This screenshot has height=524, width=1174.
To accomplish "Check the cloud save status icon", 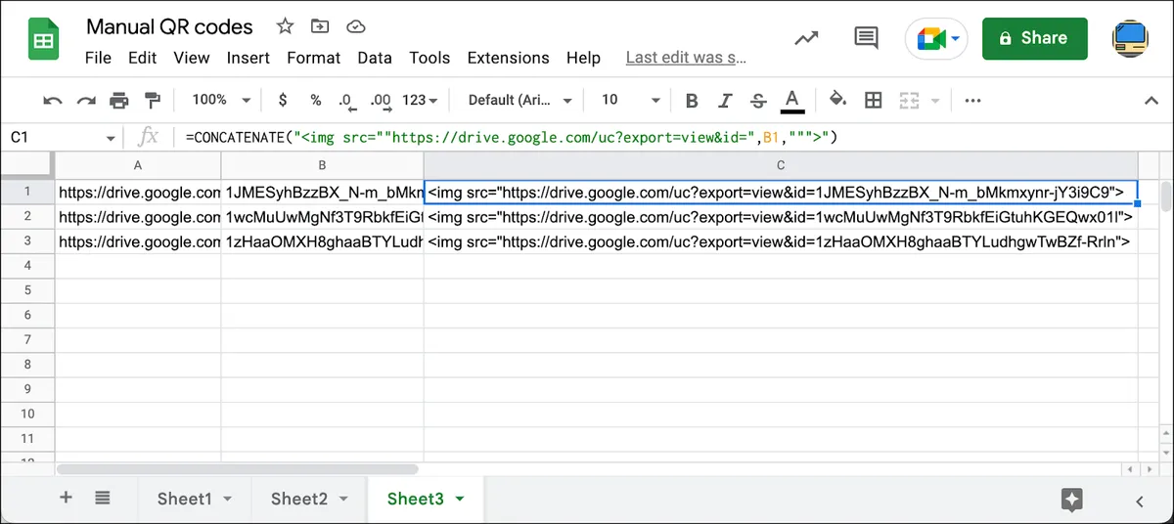I will (356, 26).
